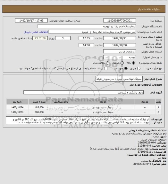Click row 1 need date 1402/10/24

click(17, 107)
